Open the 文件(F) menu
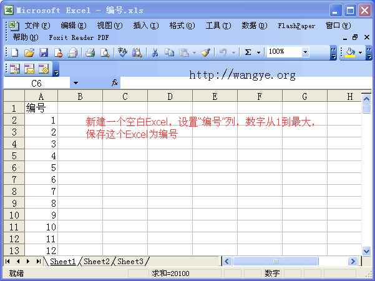375x281 pixels. 37,26
